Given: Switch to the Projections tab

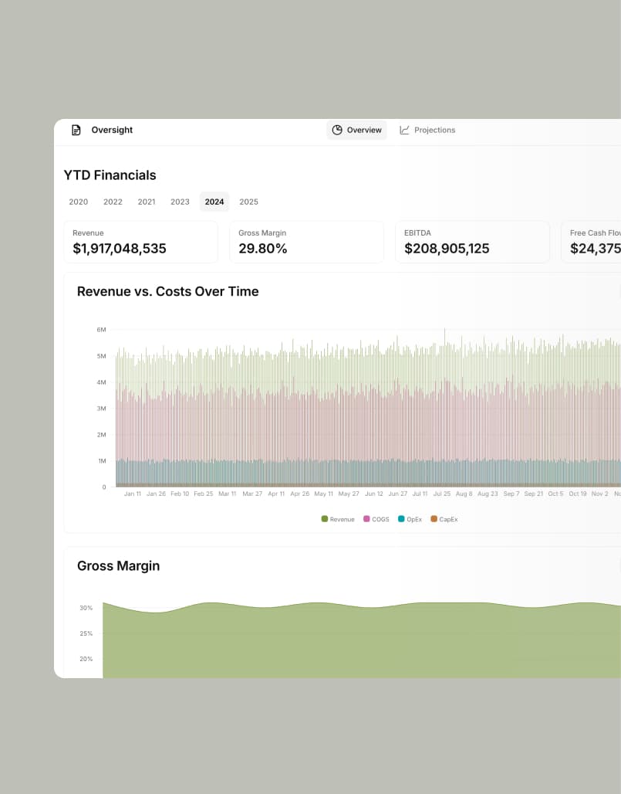Looking at the screenshot, I should pos(427,130).
